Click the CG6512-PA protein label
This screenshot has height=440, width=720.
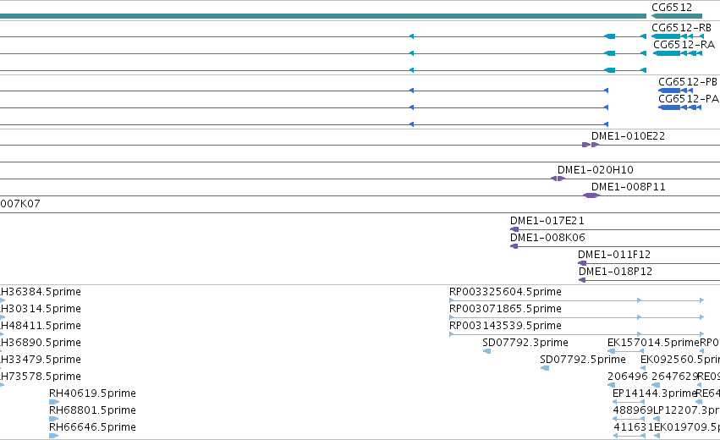(x=689, y=99)
